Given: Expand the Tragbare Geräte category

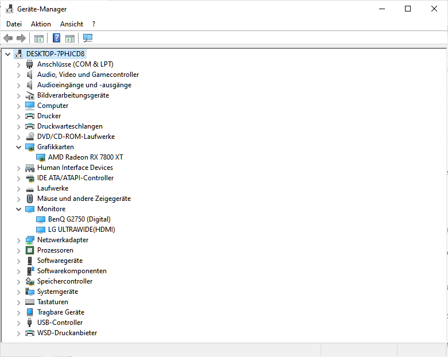Looking at the screenshot, I should tap(18, 313).
